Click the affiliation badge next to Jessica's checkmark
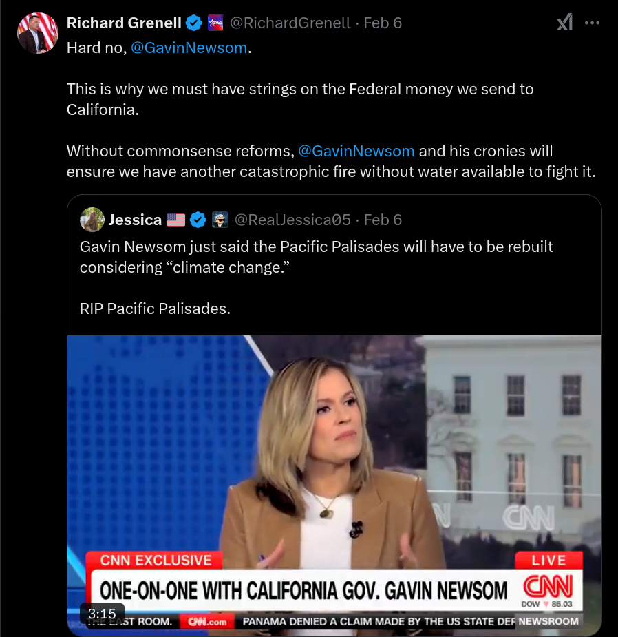The height and width of the screenshot is (637, 618). pyautogui.click(x=220, y=220)
